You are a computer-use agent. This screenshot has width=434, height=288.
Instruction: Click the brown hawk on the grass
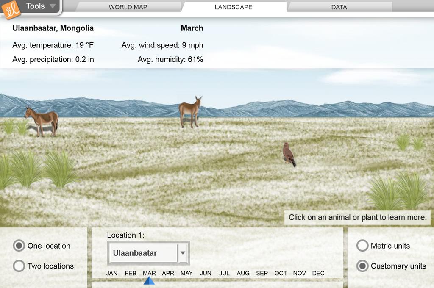coord(289,154)
